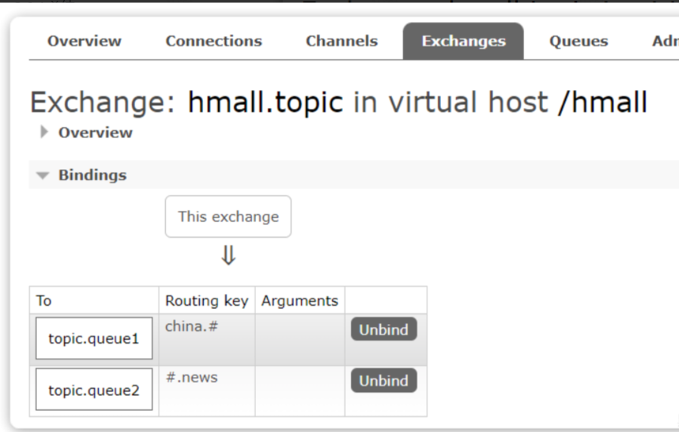679x432 pixels.
Task: Select the highlighted Exchanges tab
Action: coord(463,42)
